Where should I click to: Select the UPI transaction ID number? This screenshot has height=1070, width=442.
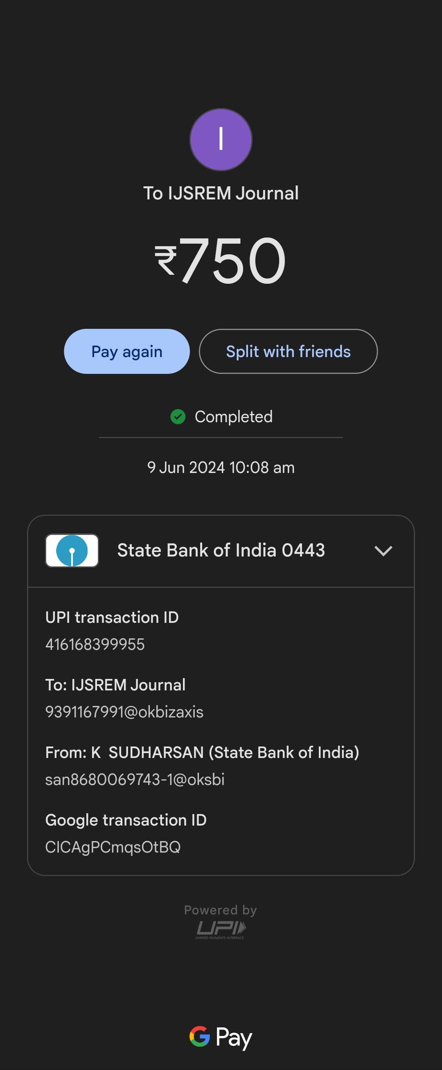click(x=95, y=644)
